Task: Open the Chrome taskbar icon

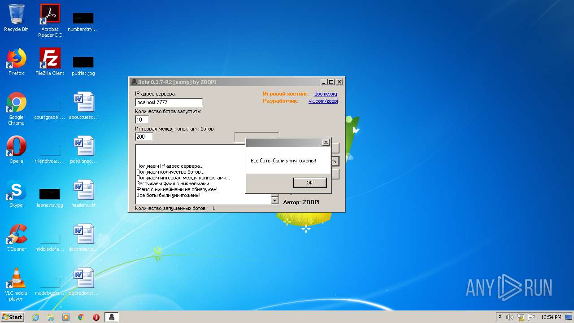Action: pyautogui.click(x=81, y=317)
